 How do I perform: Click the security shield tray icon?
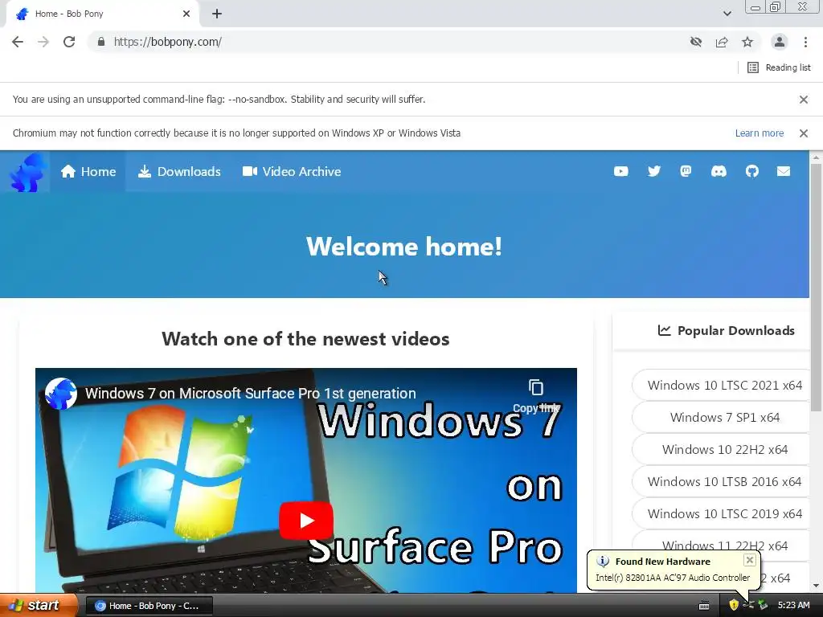[733, 605]
